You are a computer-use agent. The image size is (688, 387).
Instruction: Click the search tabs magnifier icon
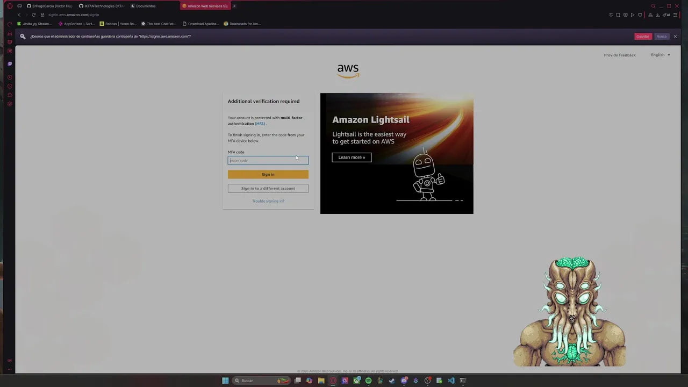(653, 6)
